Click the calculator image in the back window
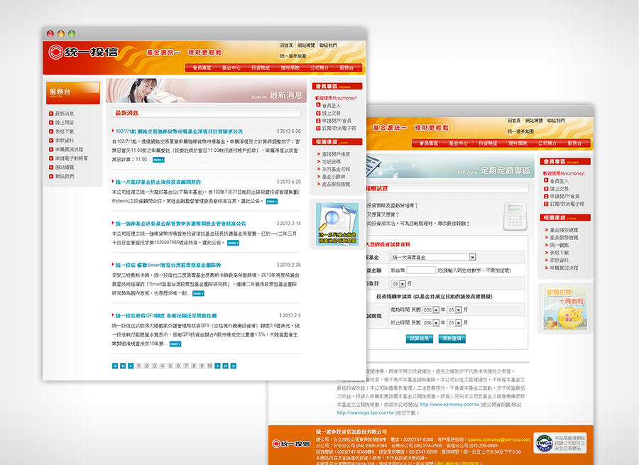The height and width of the screenshot is (465, 639). (x=515, y=216)
